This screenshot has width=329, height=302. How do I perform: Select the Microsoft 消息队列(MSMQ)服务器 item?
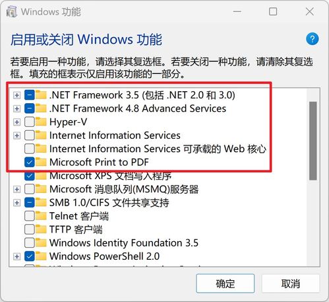124,189
